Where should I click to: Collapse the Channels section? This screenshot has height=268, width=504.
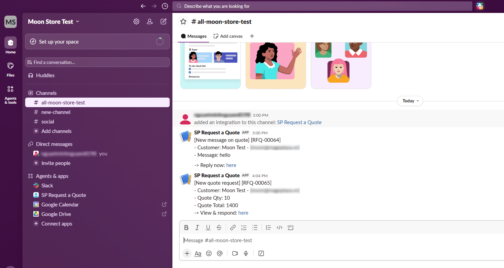point(46,93)
